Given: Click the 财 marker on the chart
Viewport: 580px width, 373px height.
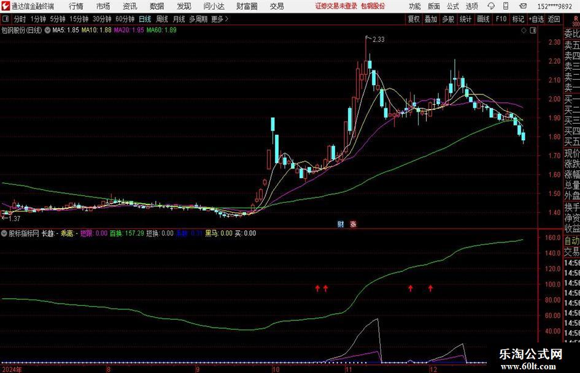Looking at the screenshot, I should [340, 224].
